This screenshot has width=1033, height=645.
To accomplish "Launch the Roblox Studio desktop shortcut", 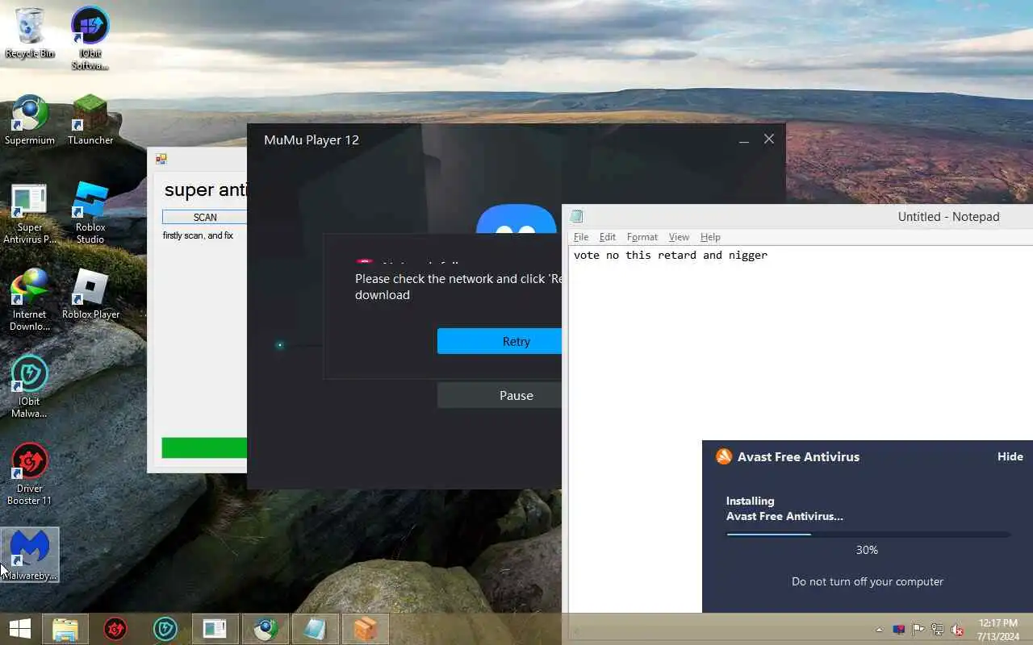I will [x=90, y=214].
